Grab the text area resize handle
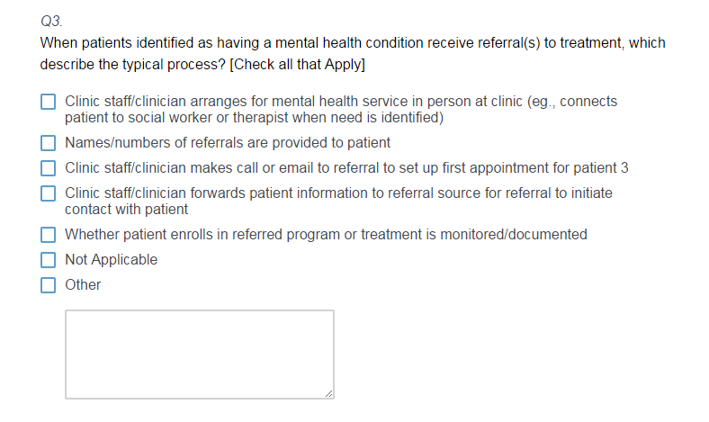 [328, 393]
